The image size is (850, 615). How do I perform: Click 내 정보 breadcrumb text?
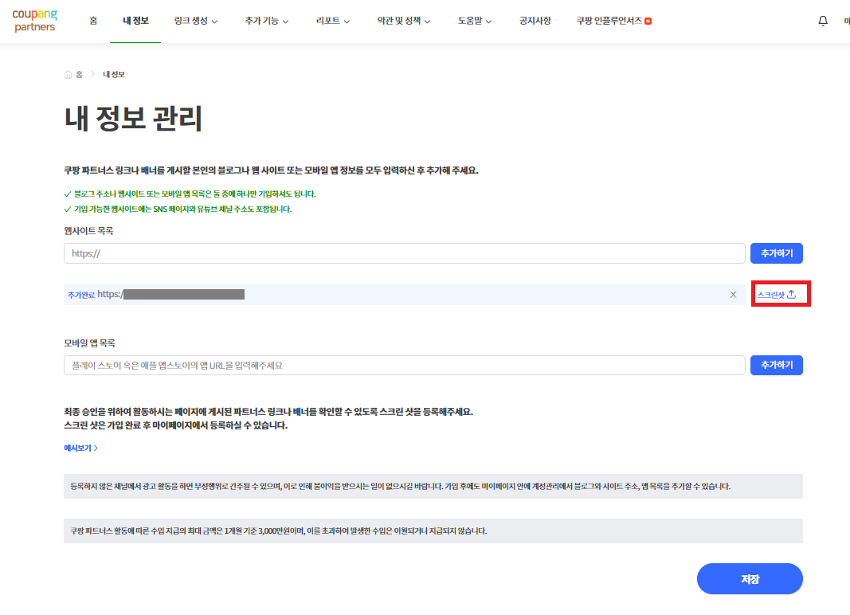(114, 75)
